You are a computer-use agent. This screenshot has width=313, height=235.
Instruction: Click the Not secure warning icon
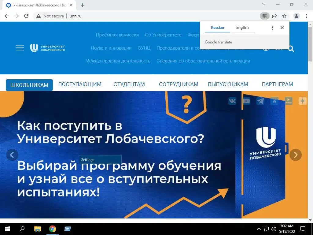(x=39, y=16)
